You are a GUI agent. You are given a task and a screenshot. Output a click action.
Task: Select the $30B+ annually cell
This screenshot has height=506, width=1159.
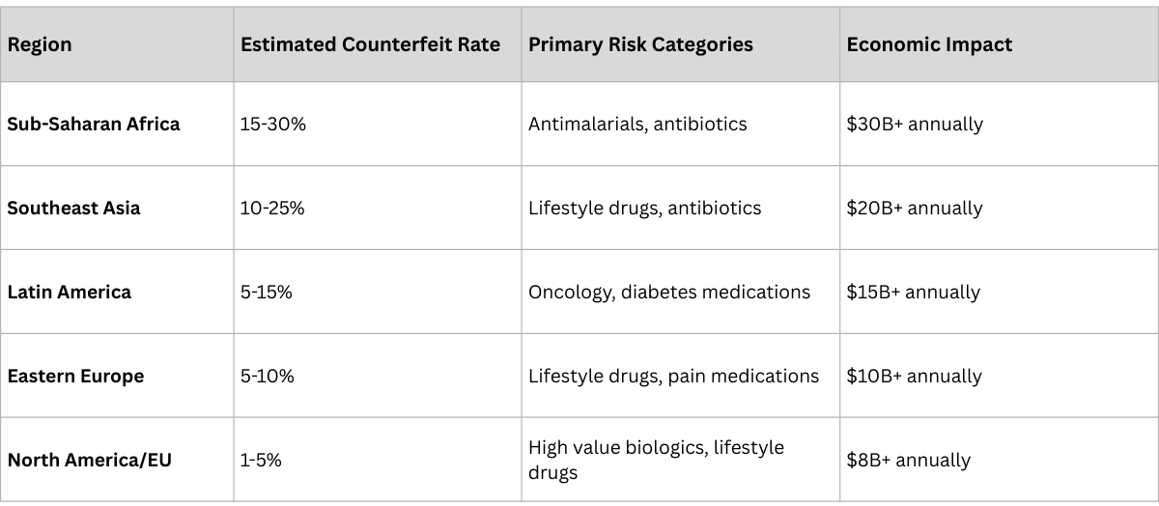click(915, 124)
